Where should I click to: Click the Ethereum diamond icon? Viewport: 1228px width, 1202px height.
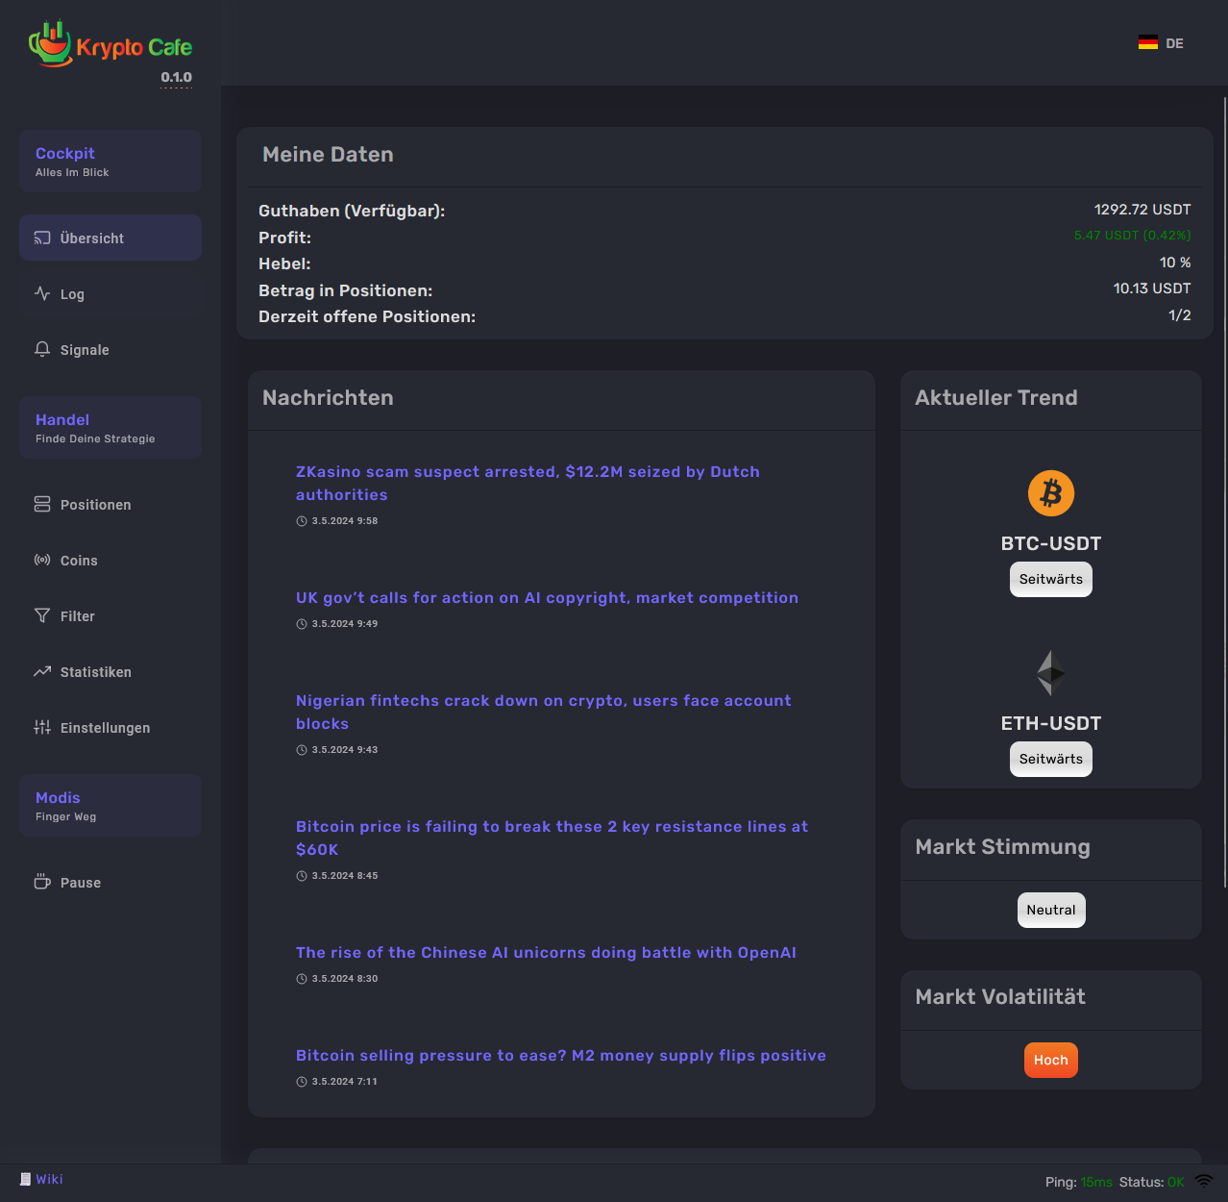1050,672
